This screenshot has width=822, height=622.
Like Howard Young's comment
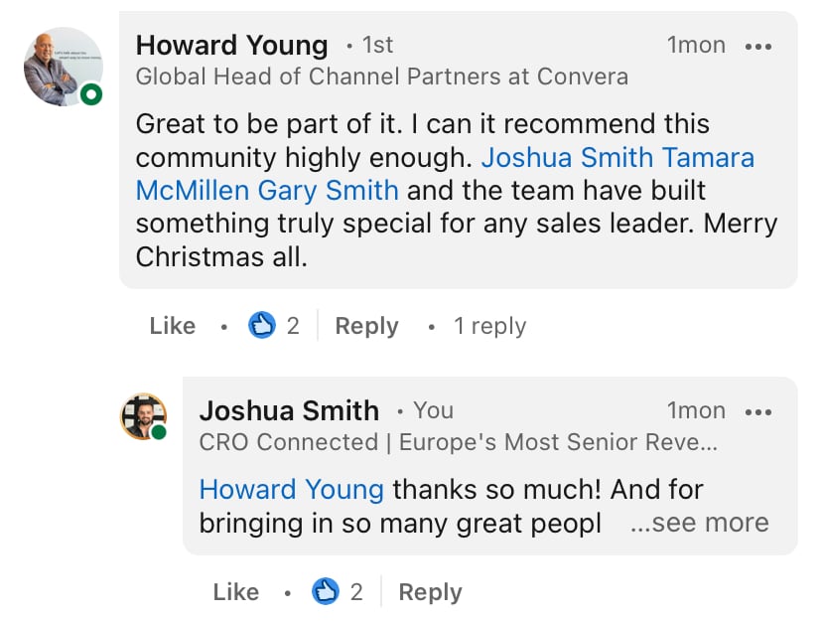pyautogui.click(x=173, y=326)
